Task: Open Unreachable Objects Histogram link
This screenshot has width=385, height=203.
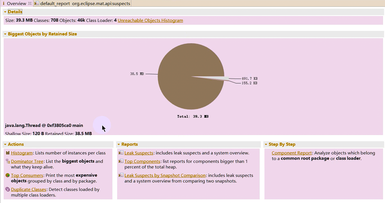Action: click(150, 20)
